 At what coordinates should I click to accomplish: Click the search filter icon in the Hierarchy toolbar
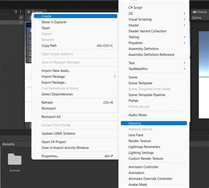coord(21,17)
